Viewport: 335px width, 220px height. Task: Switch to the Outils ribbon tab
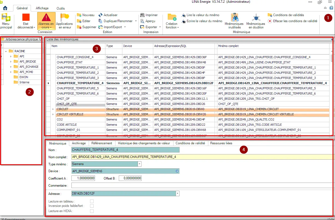(61, 8)
